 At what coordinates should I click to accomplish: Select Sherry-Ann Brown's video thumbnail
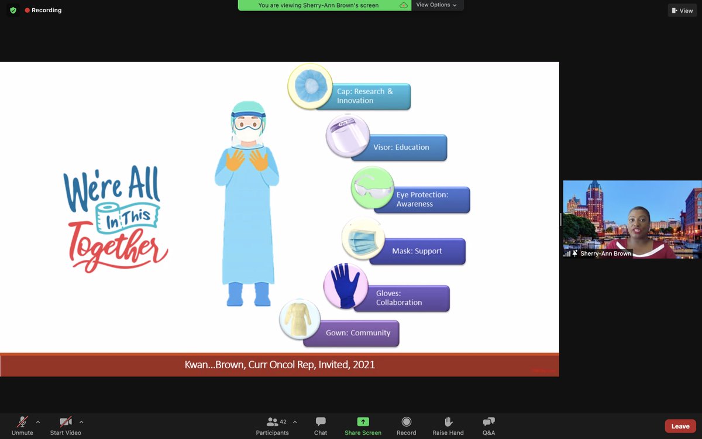pyautogui.click(x=632, y=220)
